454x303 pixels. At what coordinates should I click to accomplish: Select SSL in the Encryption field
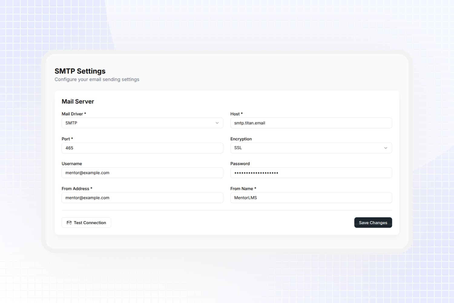(x=238, y=148)
